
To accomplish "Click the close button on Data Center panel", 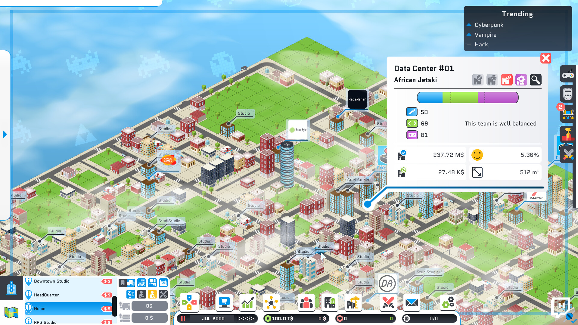I will [545, 58].
